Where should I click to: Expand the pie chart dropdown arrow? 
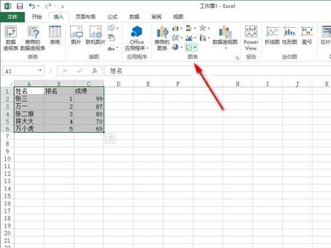(x=181, y=48)
